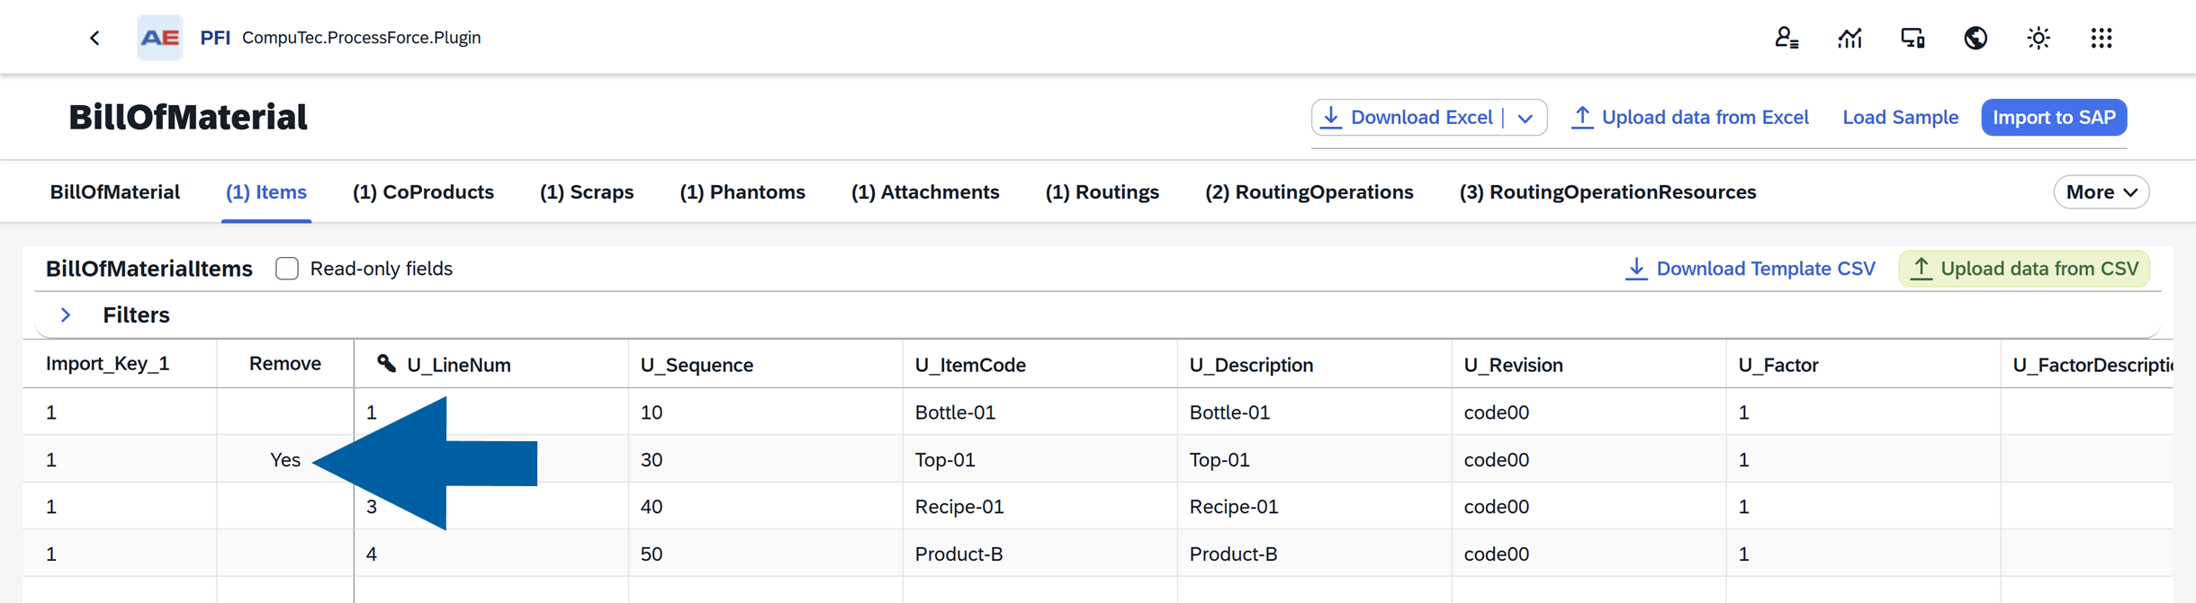The image size is (2196, 603).
Task: Click the key icon beside U_LineNum
Action: (386, 364)
